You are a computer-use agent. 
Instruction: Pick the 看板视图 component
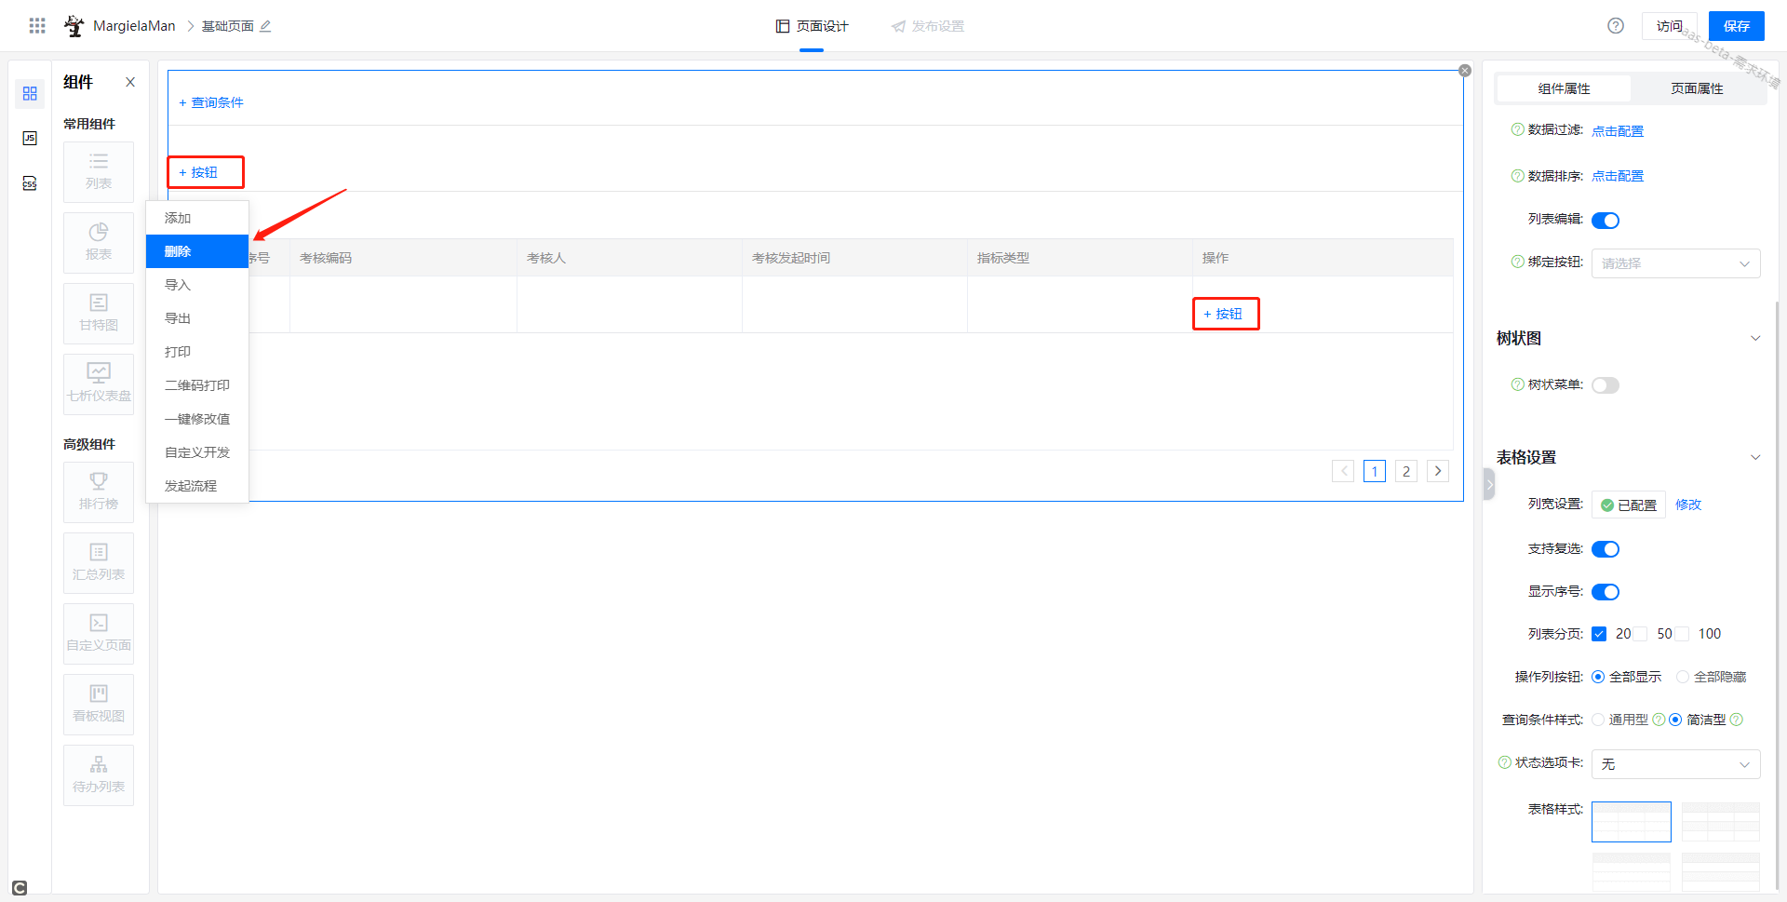point(99,705)
